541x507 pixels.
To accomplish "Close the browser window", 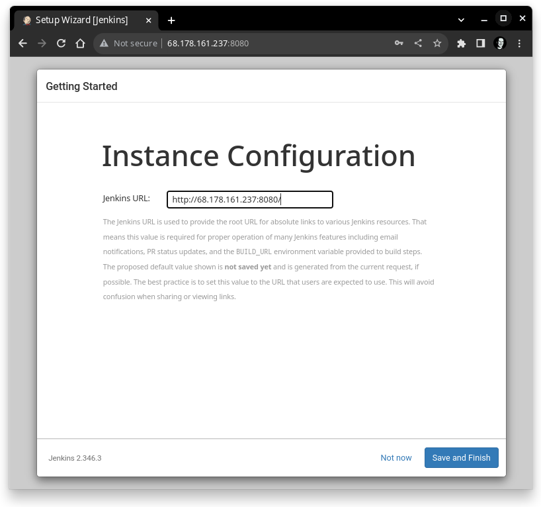I will (x=522, y=19).
